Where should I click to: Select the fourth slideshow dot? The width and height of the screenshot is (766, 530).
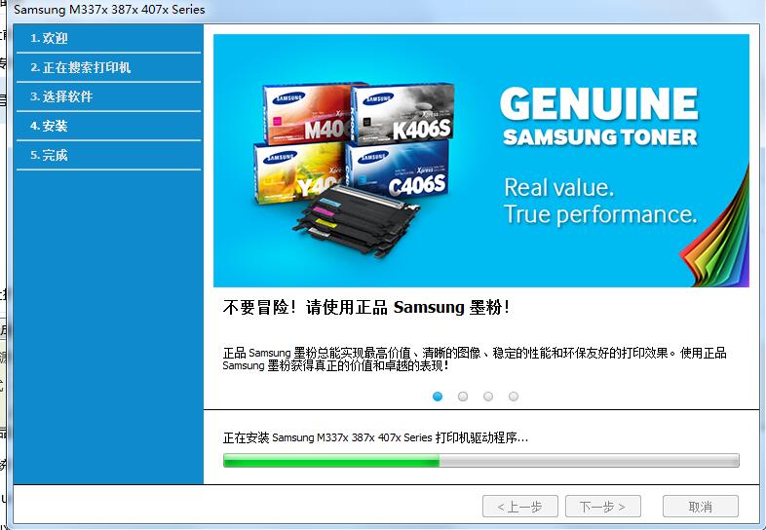point(514,397)
